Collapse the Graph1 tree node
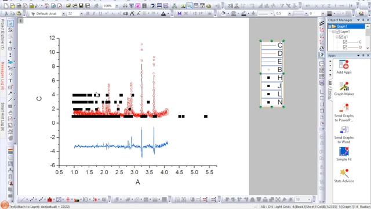Screen dimensions: 371x209 point(330,26)
